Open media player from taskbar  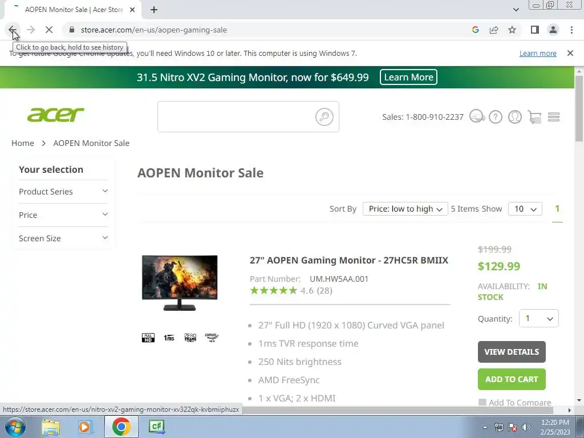(85, 427)
